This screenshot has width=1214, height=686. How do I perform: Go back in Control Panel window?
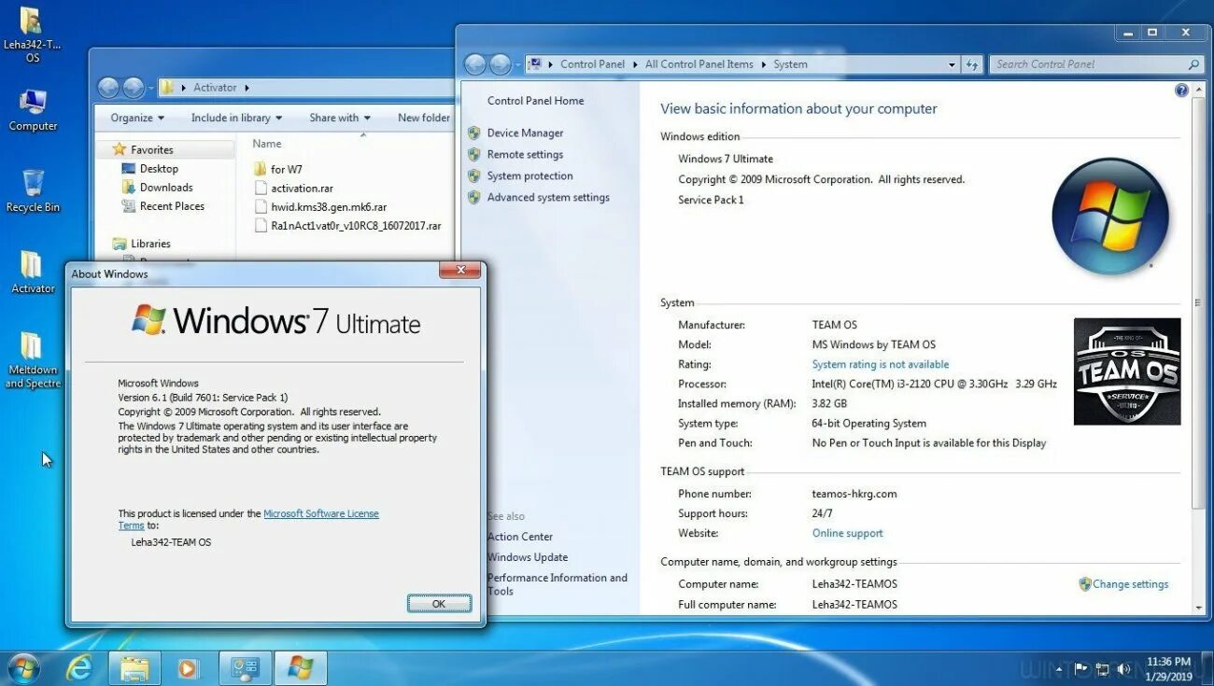[475, 64]
